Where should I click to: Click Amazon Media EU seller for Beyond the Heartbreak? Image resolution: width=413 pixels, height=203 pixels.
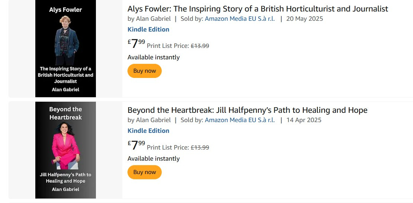pyautogui.click(x=240, y=120)
